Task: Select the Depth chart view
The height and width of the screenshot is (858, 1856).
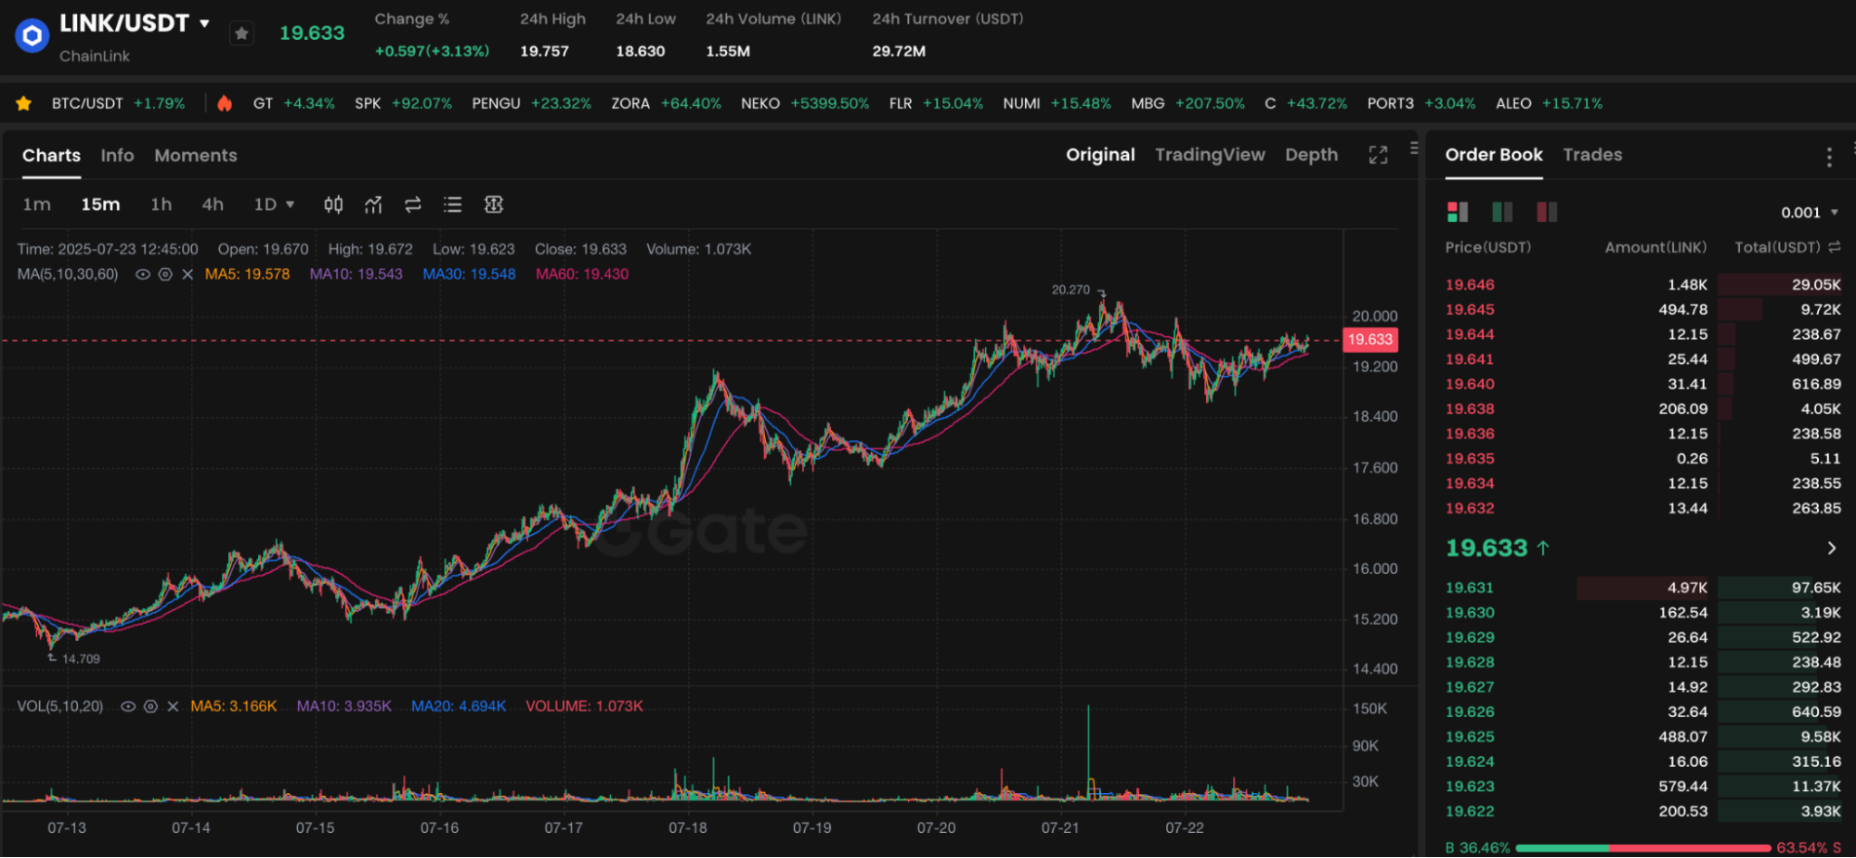Action: pyautogui.click(x=1311, y=154)
